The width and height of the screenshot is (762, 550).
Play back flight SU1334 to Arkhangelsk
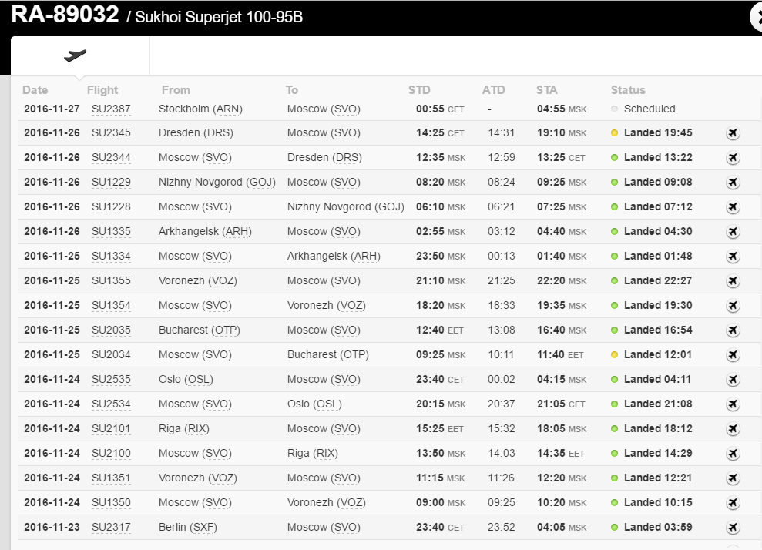(733, 256)
